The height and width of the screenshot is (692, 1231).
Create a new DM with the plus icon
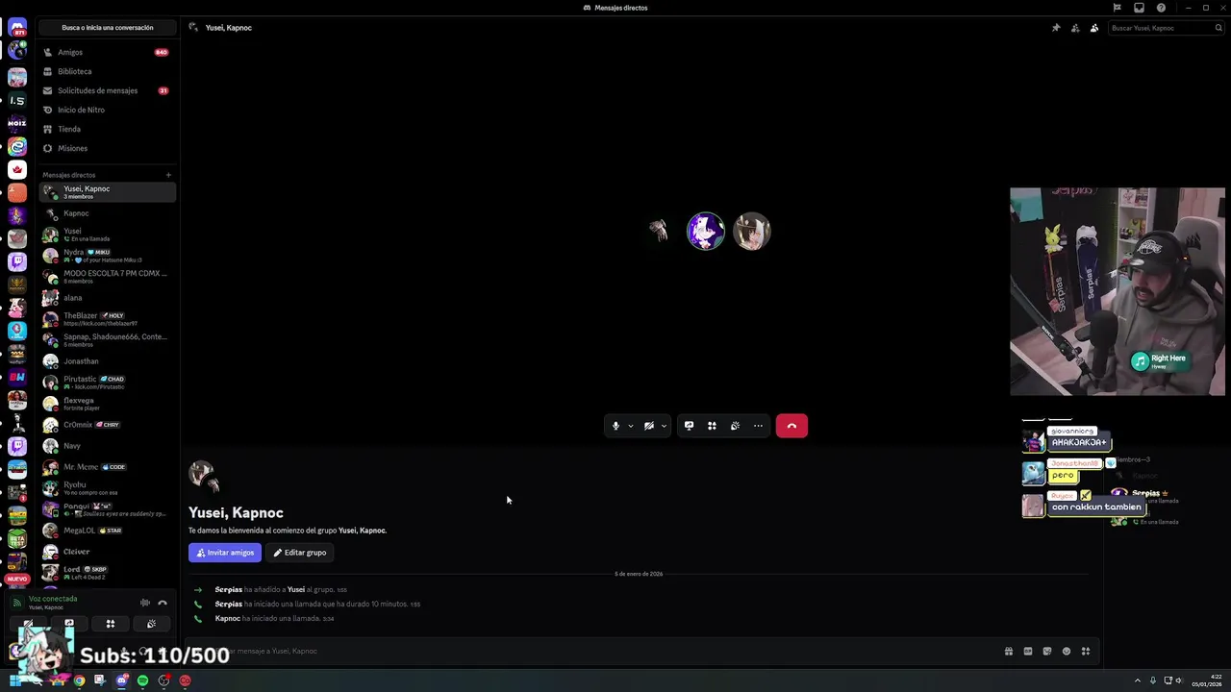point(168,175)
